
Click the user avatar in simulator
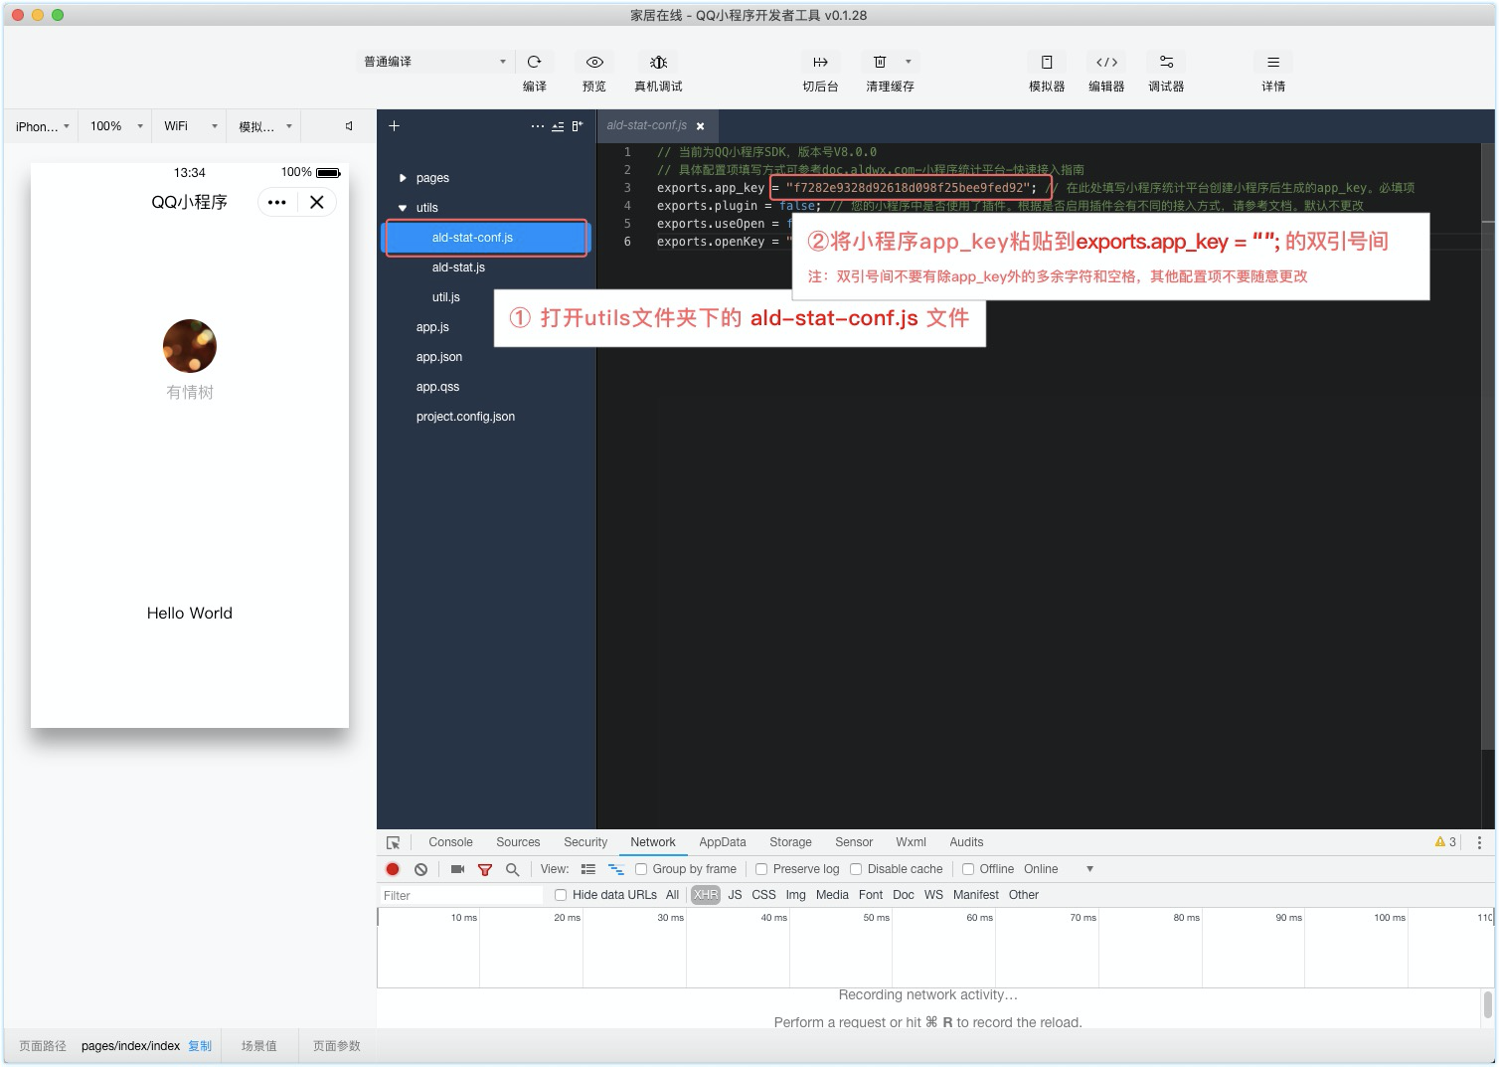pyautogui.click(x=190, y=346)
